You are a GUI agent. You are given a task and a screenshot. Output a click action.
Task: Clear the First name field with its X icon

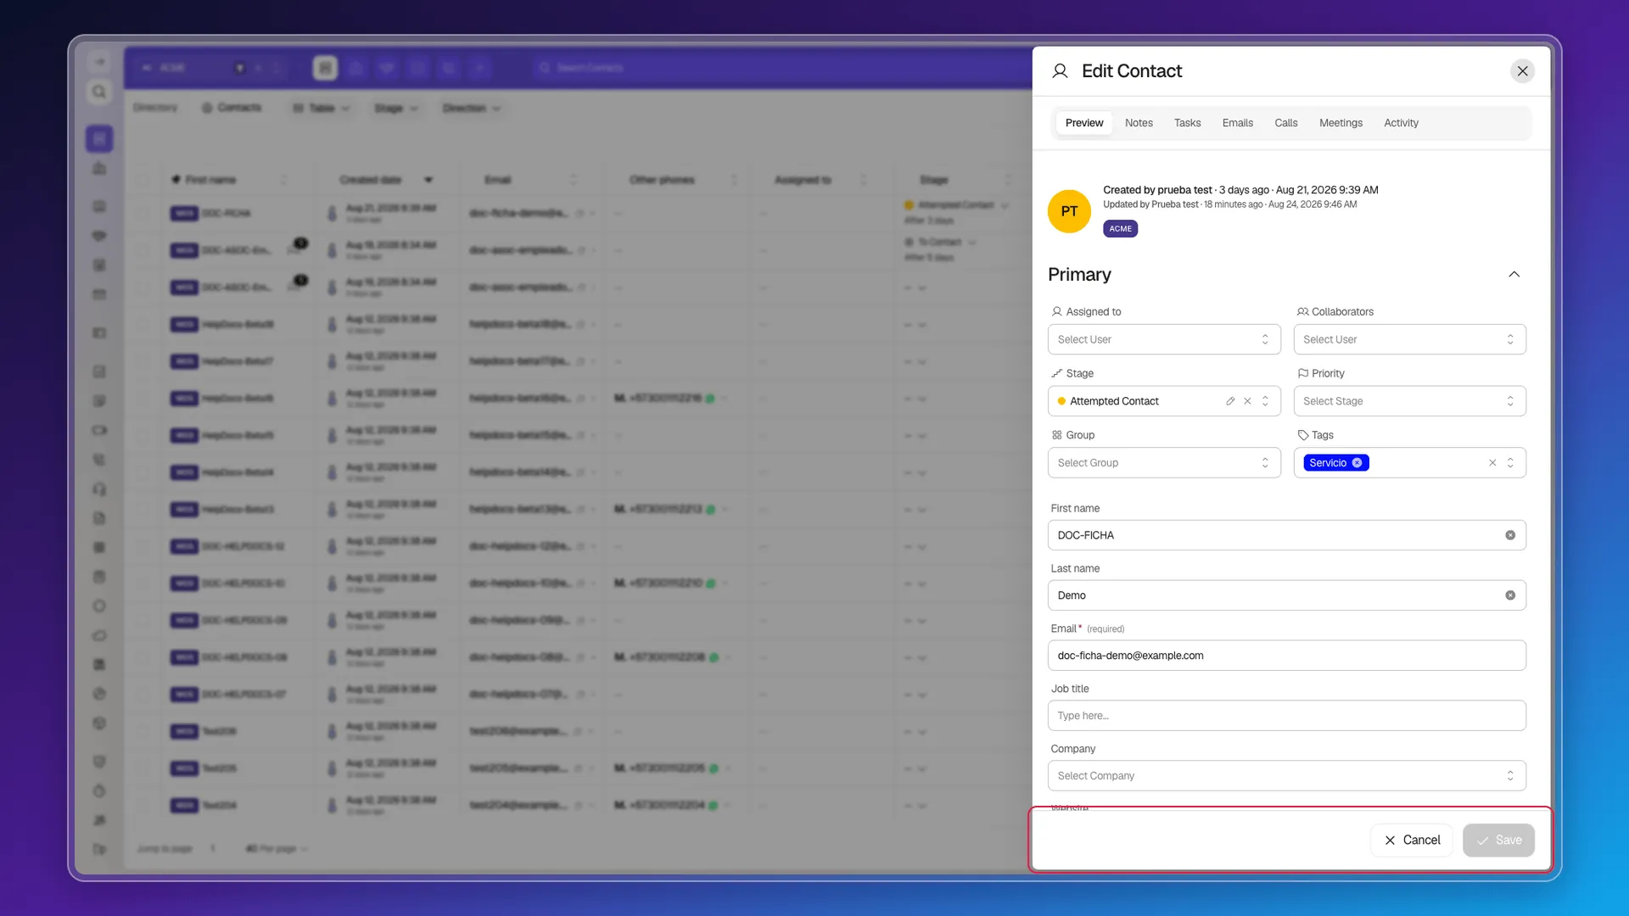pos(1510,535)
